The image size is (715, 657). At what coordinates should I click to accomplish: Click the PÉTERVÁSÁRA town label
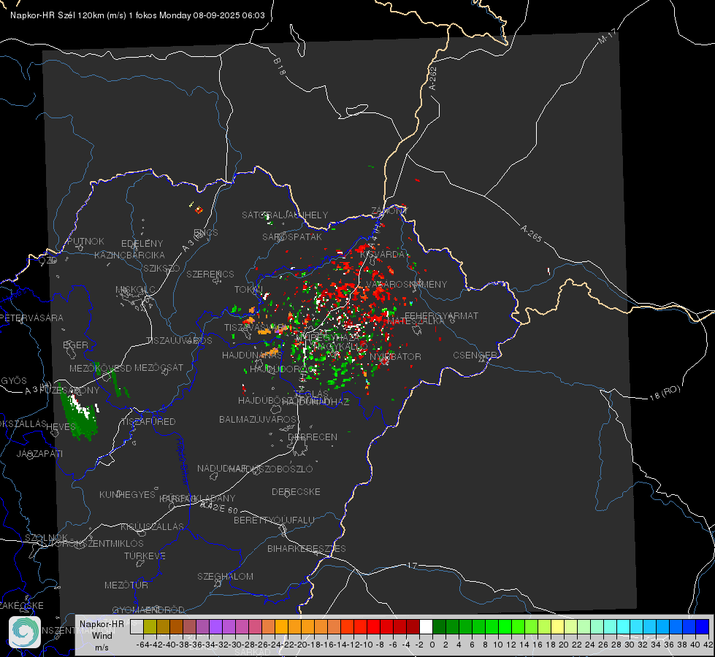(x=31, y=318)
